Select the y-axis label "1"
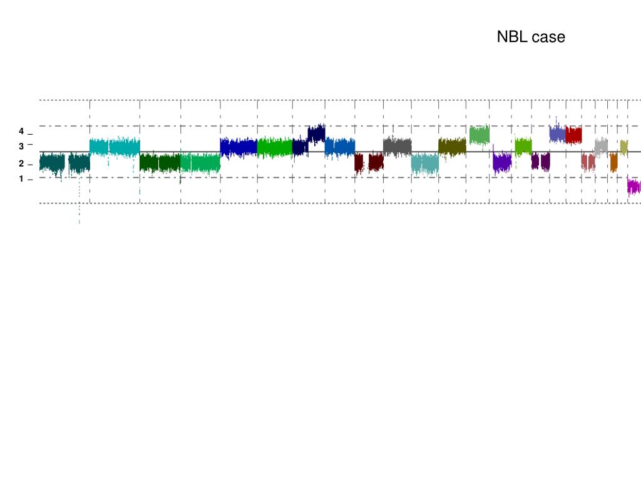The image size is (641, 481). tap(21, 178)
